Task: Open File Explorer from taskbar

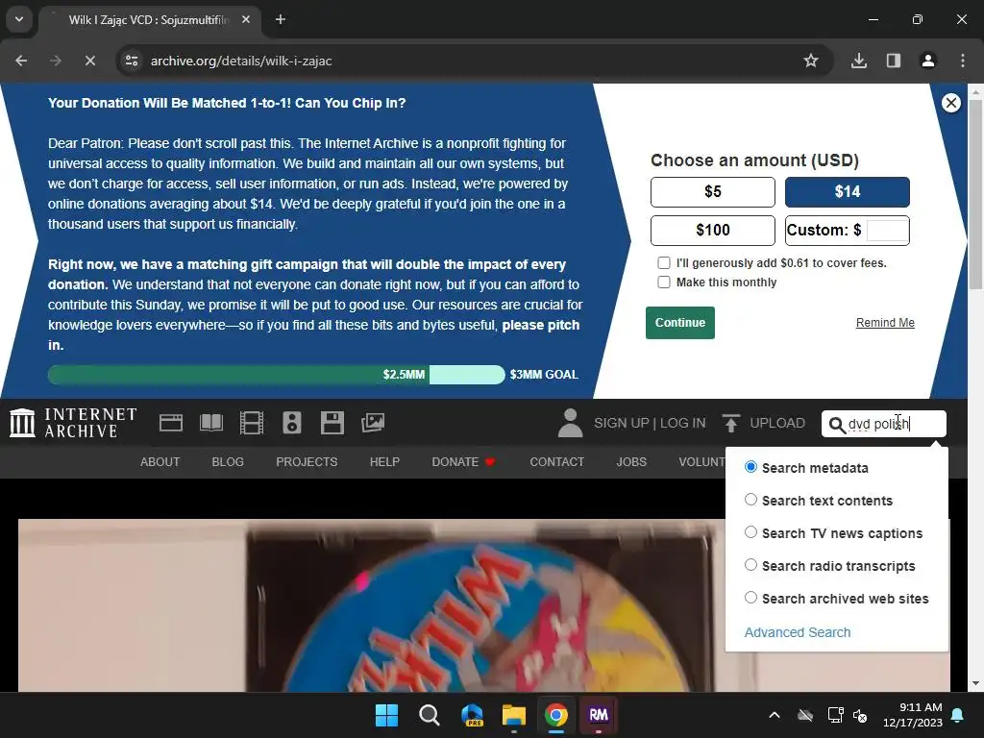Action: tap(514, 715)
